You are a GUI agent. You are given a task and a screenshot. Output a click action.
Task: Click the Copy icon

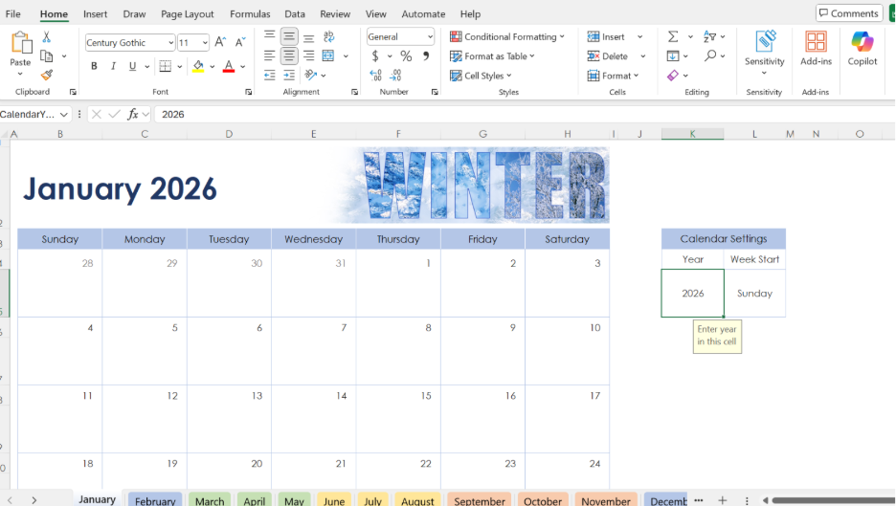pos(47,56)
